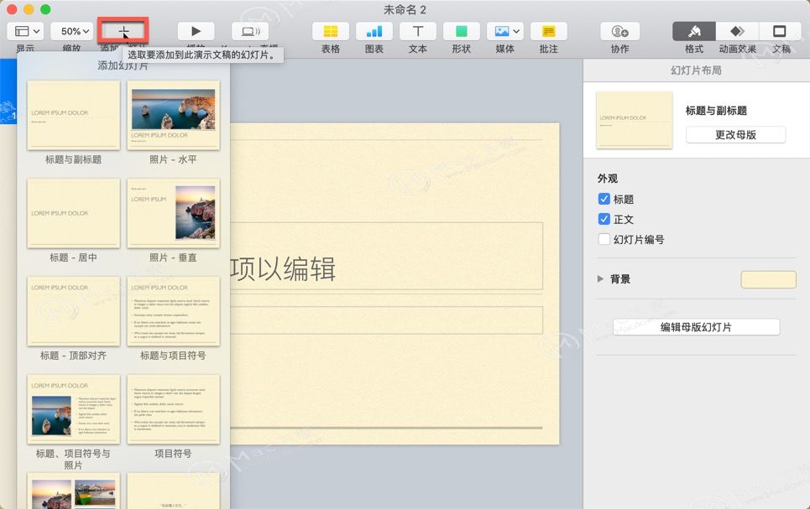Insert a chart using the 图表 icon
This screenshot has width=810, height=509.
(374, 31)
